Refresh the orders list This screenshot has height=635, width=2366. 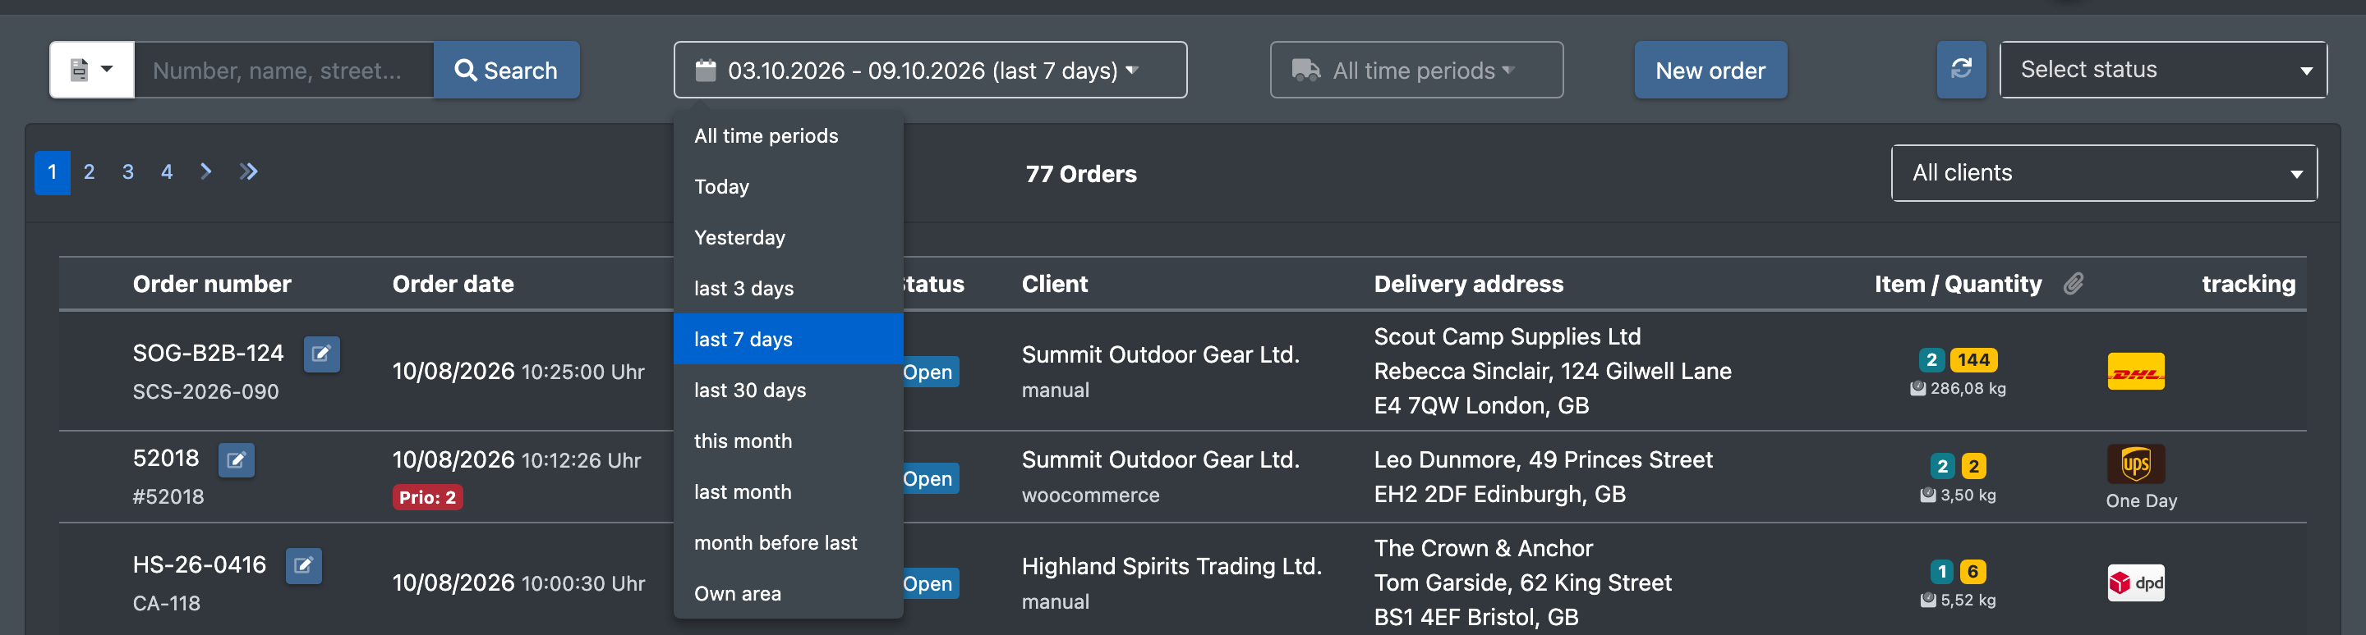pos(1961,70)
